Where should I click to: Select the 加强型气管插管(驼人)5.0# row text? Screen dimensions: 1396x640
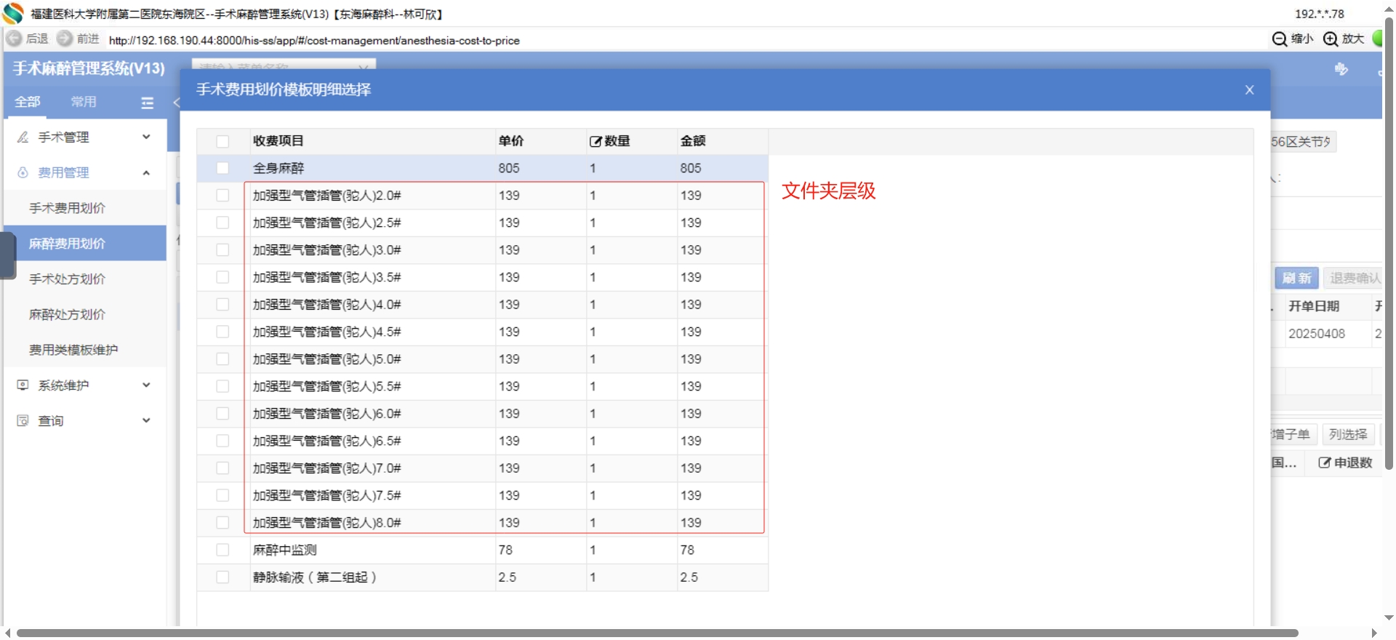coord(327,359)
